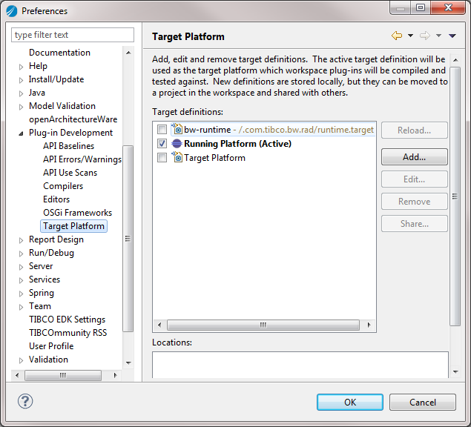Select Running Platform (Active) row text
Viewport: 471px width, 427px height.
click(237, 144)
